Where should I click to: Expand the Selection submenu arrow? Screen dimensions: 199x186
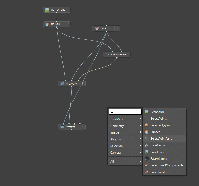tap(140, 146)
